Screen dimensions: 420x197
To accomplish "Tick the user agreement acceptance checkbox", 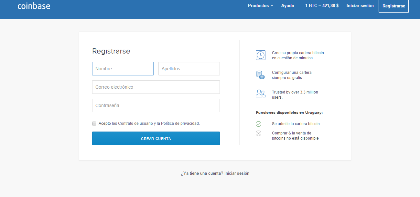I will [94, 123].
